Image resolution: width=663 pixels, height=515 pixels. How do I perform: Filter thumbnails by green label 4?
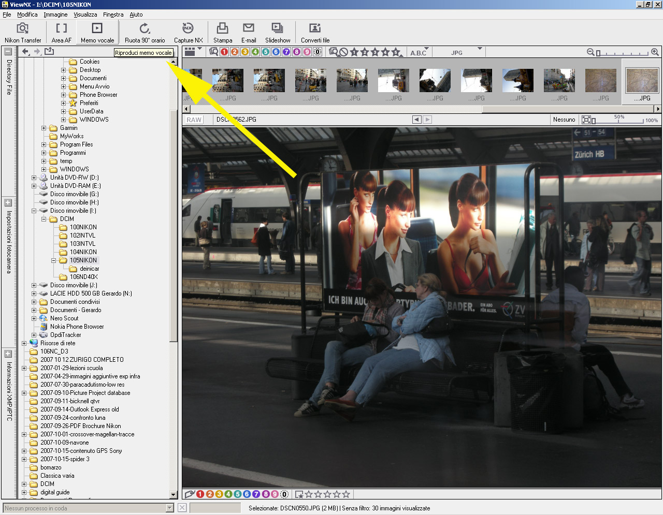pyautogui.click(x=255, y=52)
